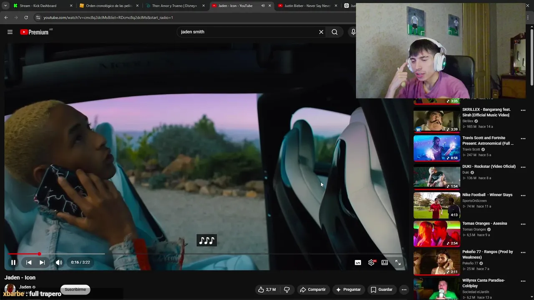Save video with Guardar button
The image size is (534, 300).
(381, 290)
